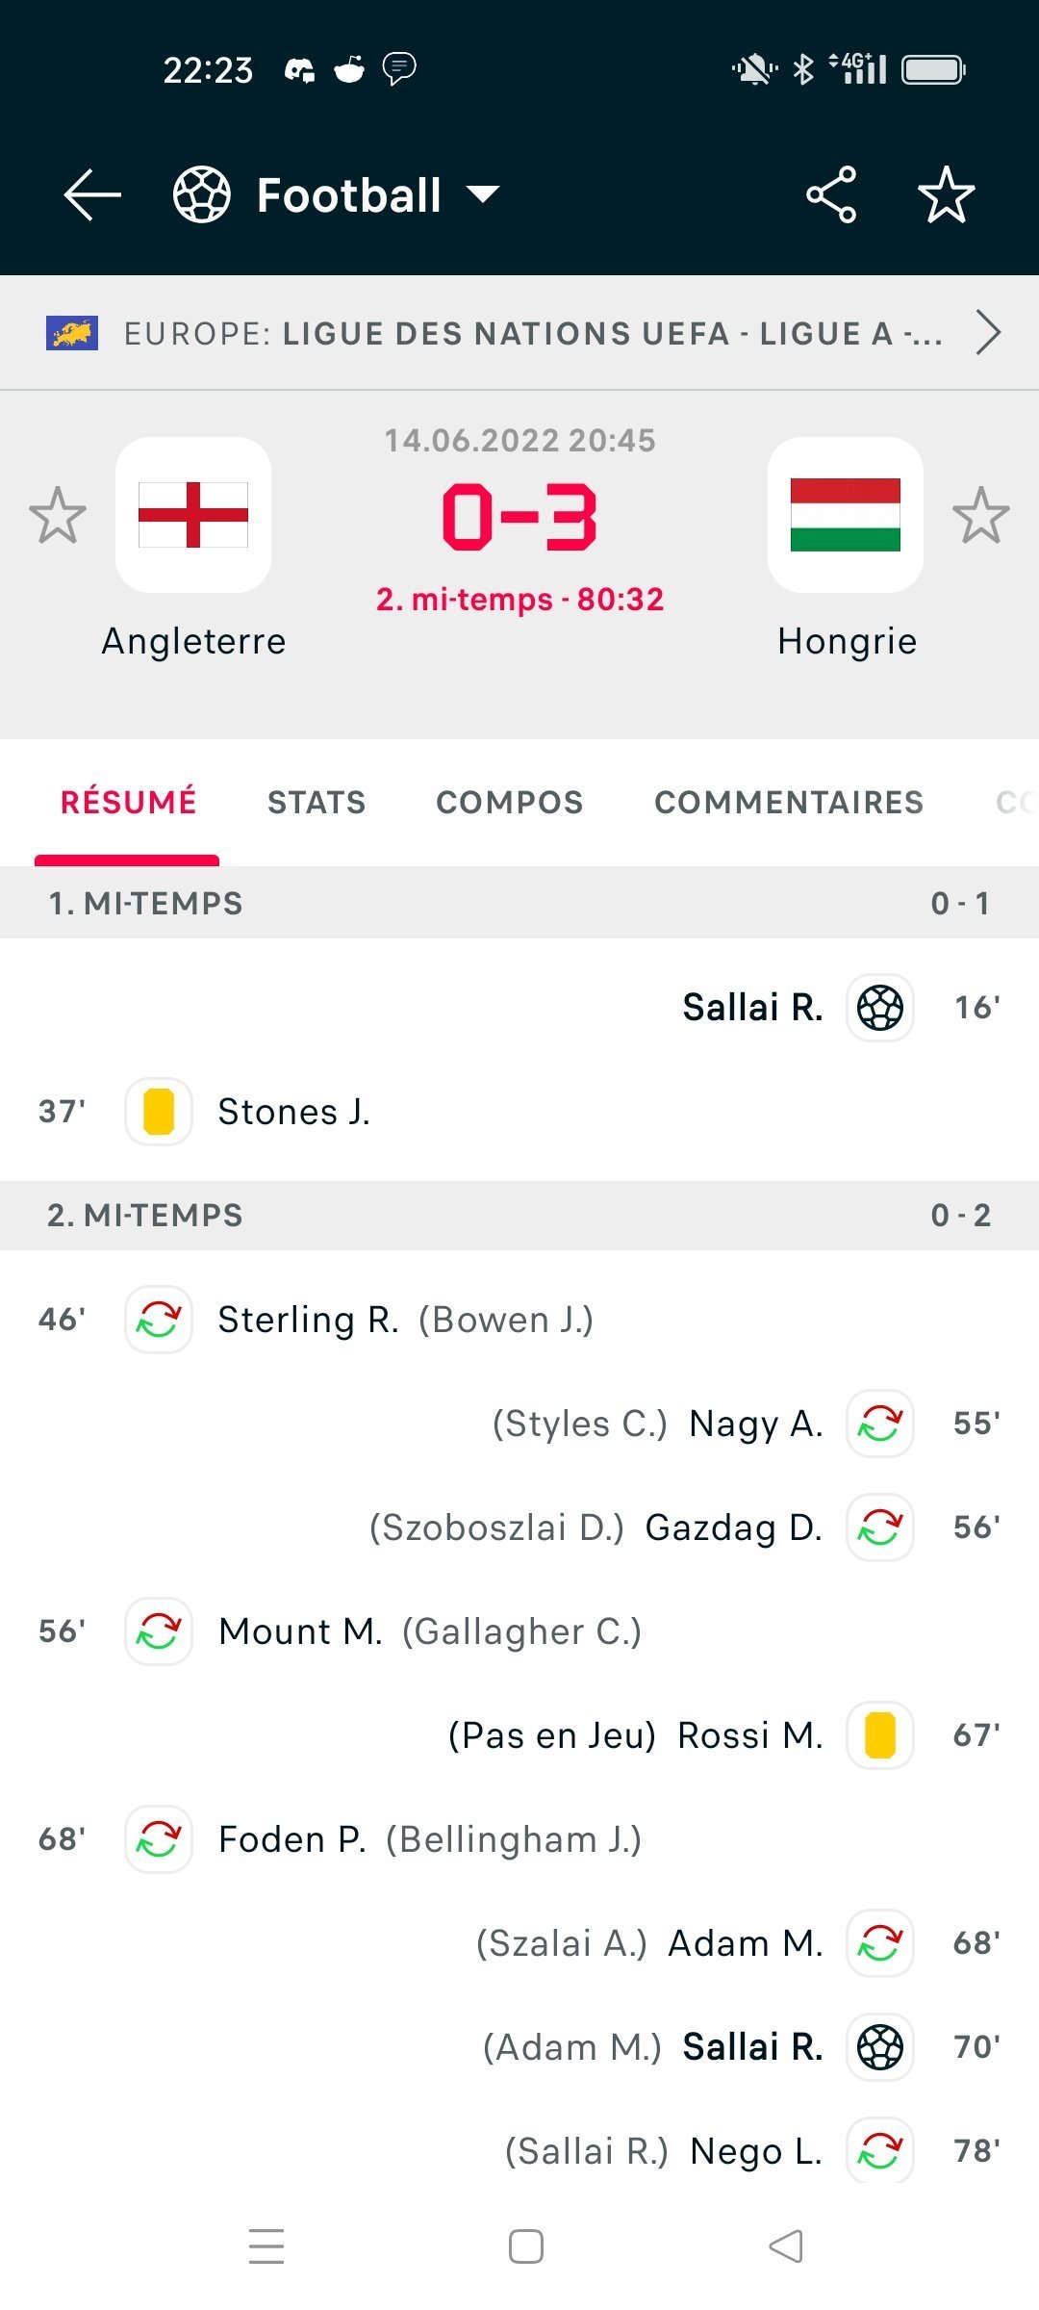Viewport: 1039px width, 2310px height.
Task: Tap the Android home navigation button
Action: click(525, 2246)
